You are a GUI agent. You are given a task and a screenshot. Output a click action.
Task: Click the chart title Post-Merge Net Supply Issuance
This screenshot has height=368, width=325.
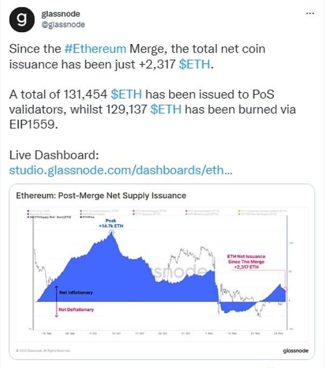tap(102, 195)
